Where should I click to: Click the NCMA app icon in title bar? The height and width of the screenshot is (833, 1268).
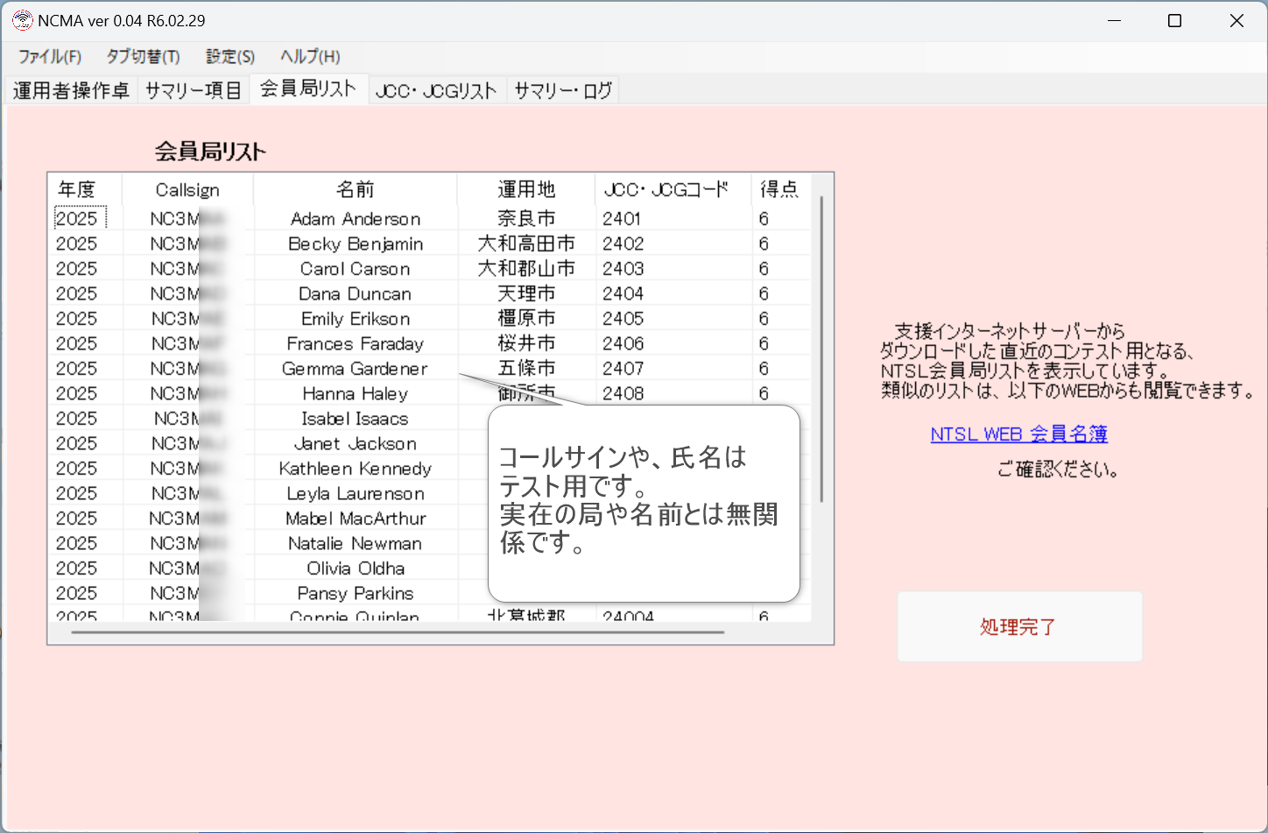tap(22, 21)
